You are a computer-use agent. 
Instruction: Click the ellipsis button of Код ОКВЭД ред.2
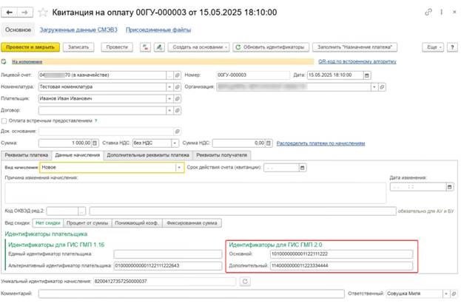pyautogui.click(x=81, y=211)
